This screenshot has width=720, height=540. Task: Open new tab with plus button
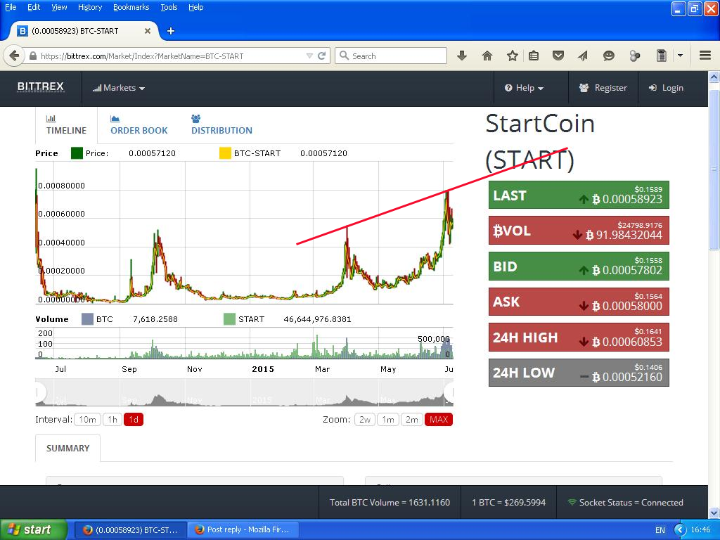click(x=171, y=31)
